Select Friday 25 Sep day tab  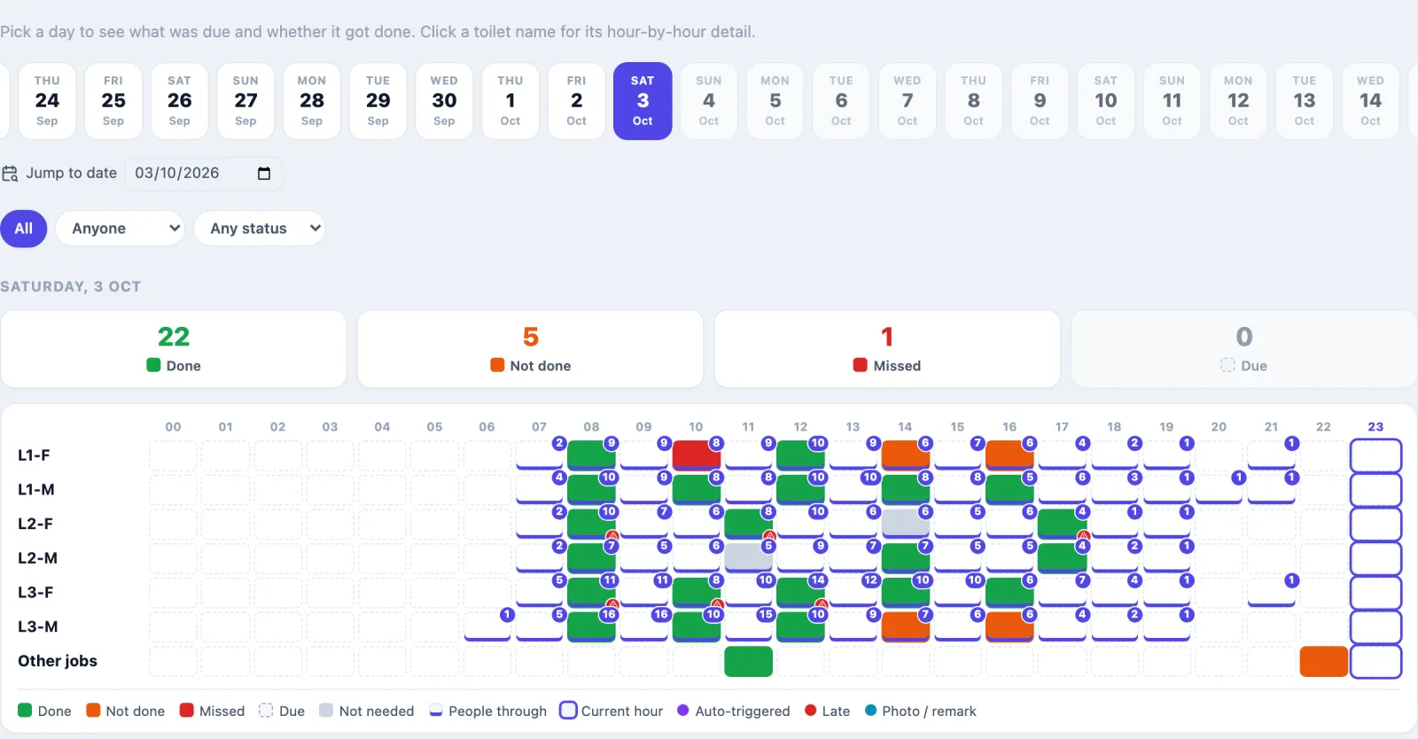point(113,101)
